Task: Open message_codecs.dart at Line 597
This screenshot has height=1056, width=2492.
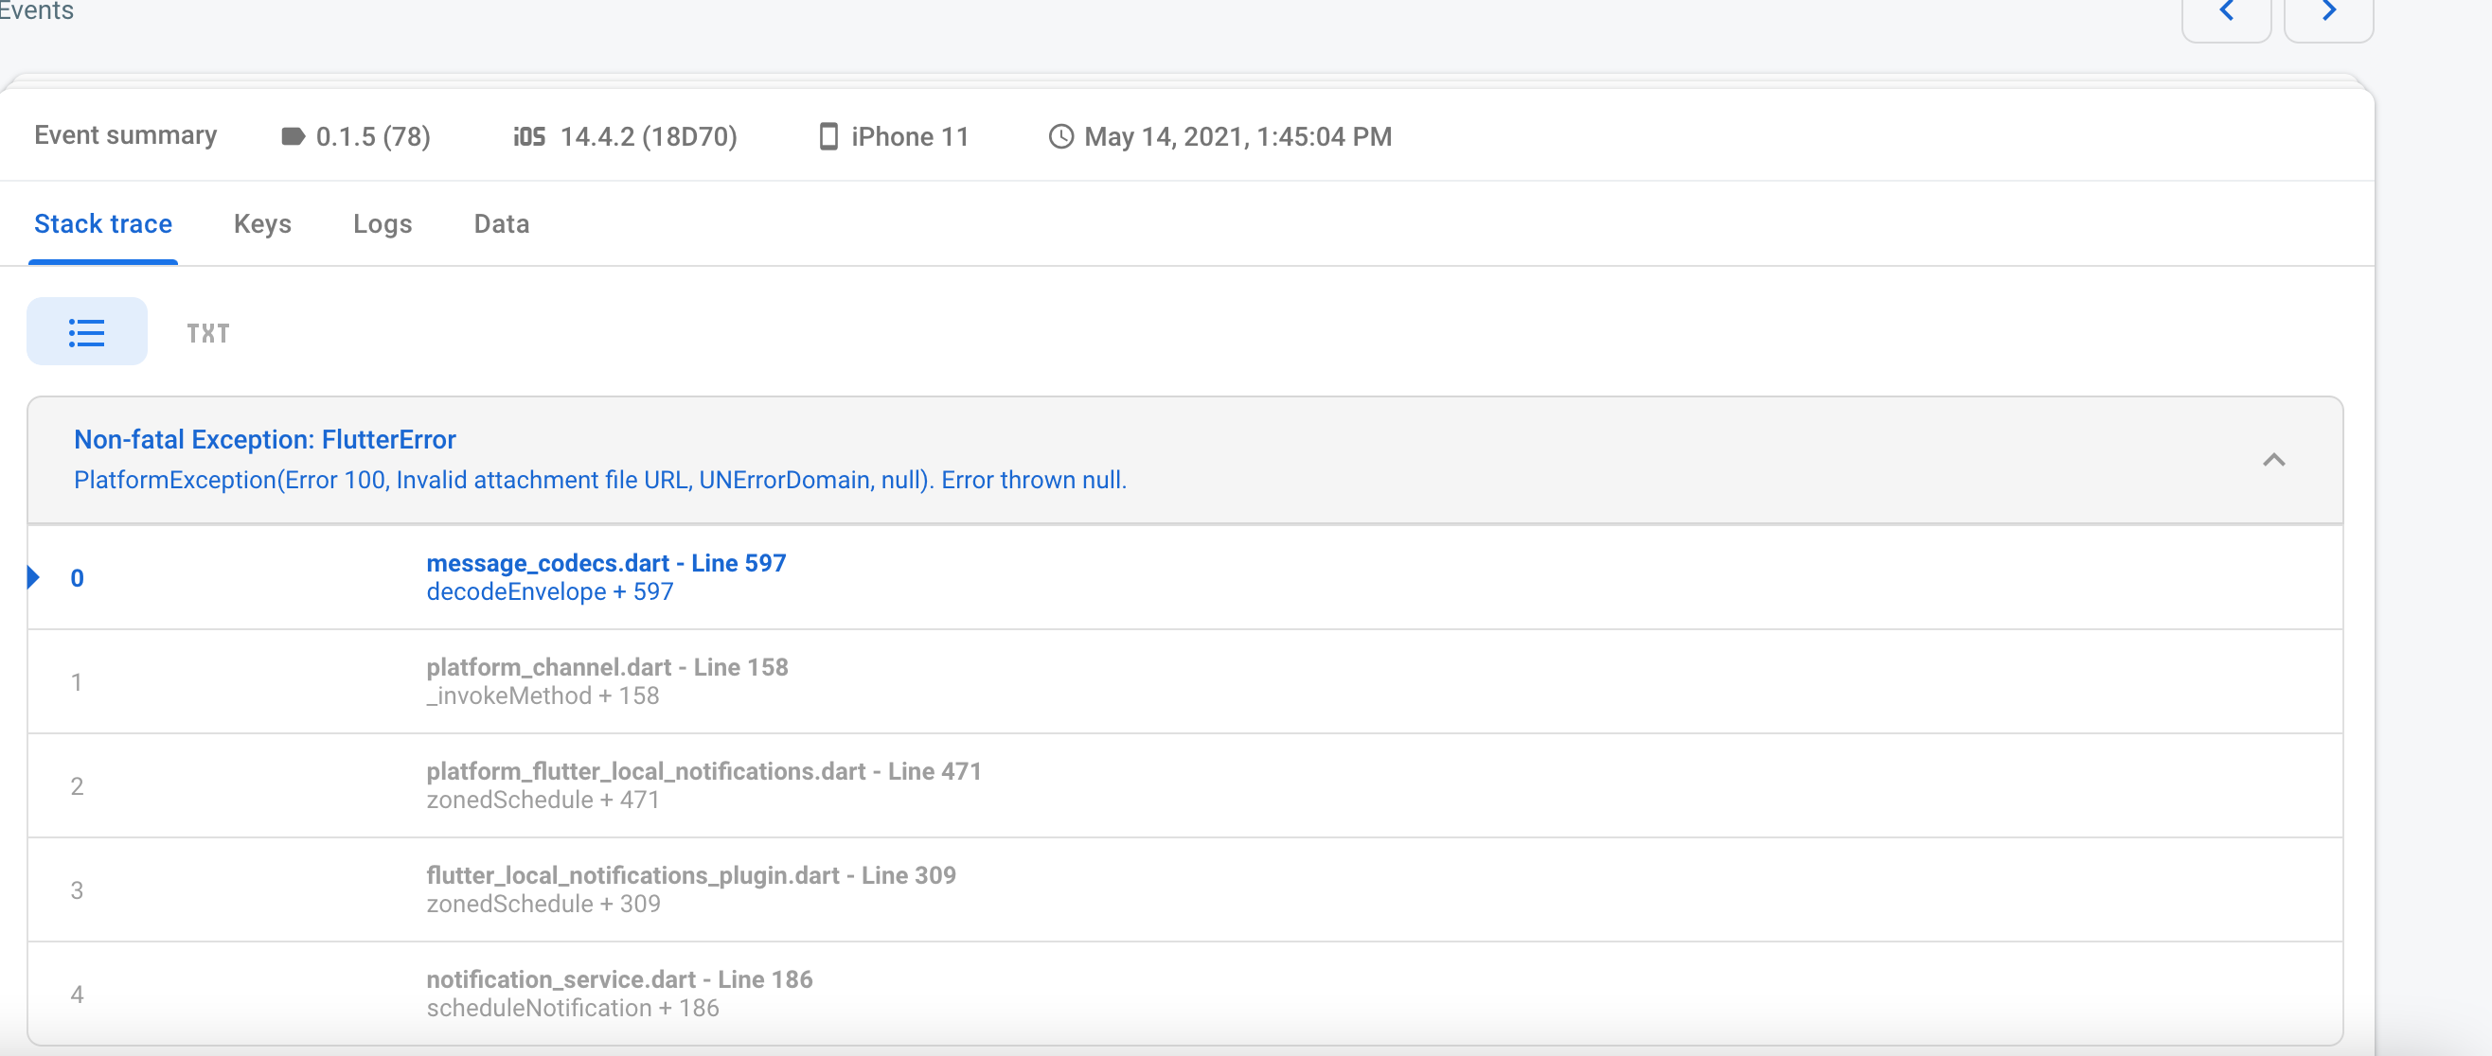Action: [x=607, y=563]
